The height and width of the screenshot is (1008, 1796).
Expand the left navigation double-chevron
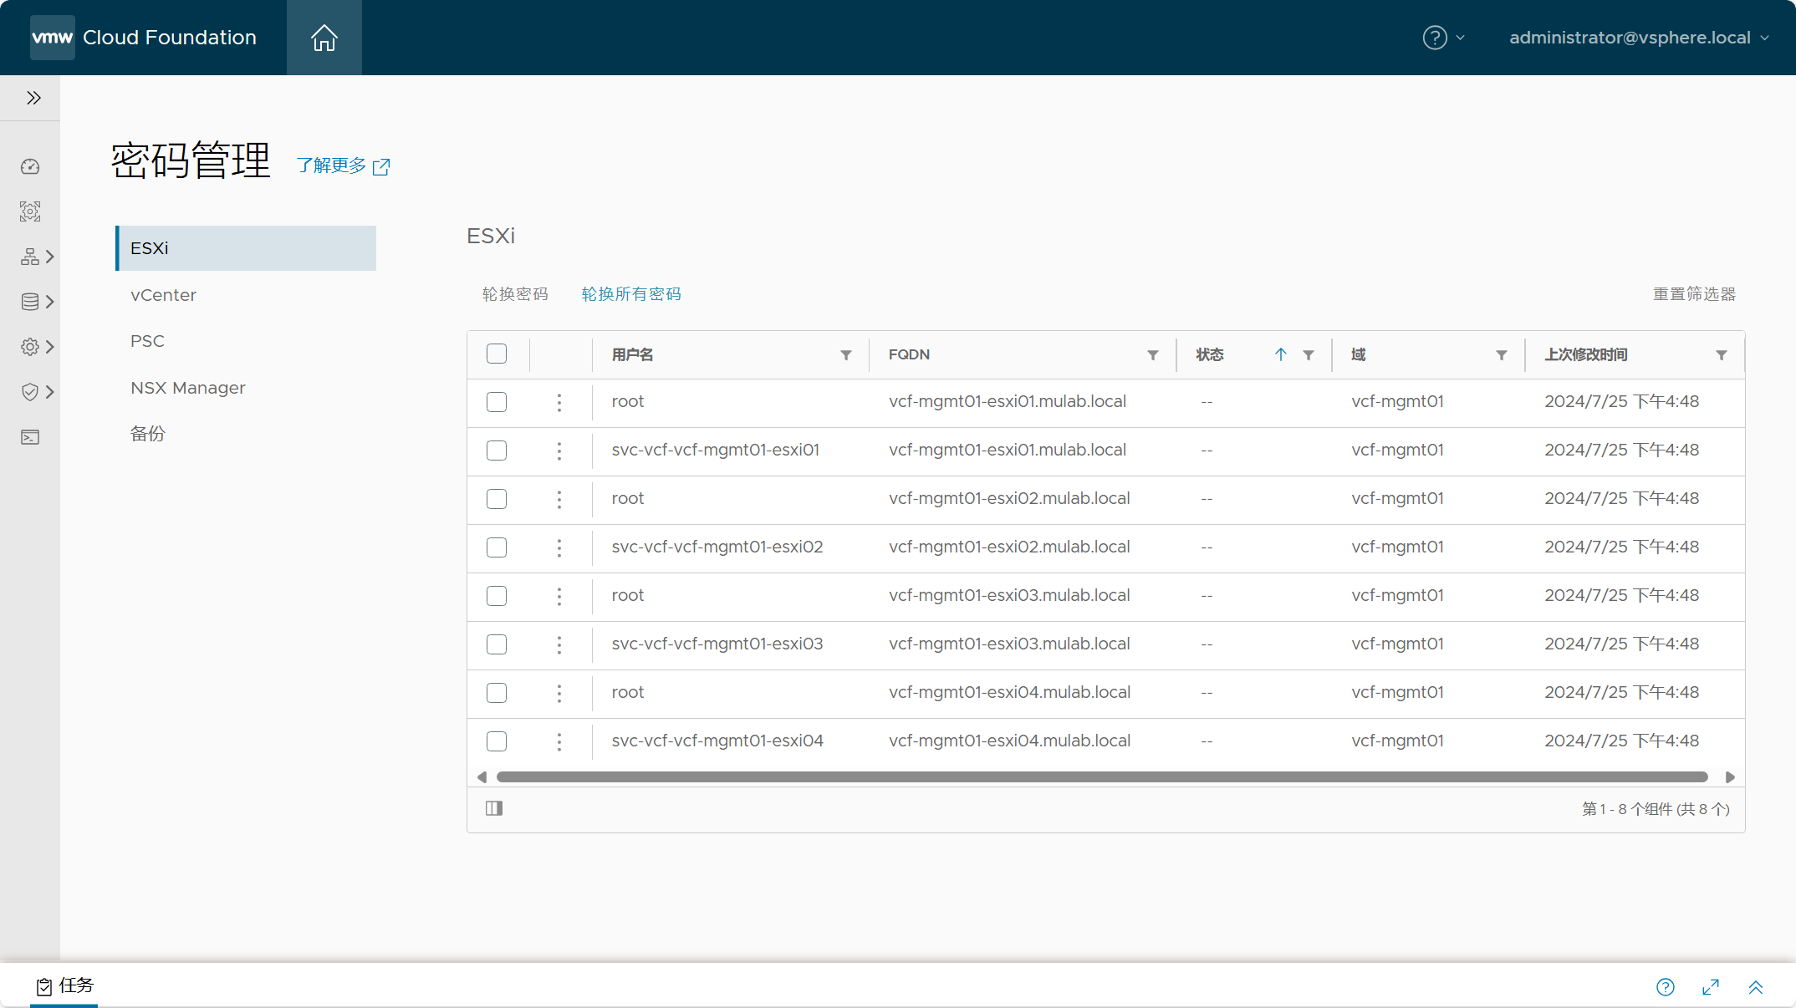pyautogui.click(x=33, y=98)
